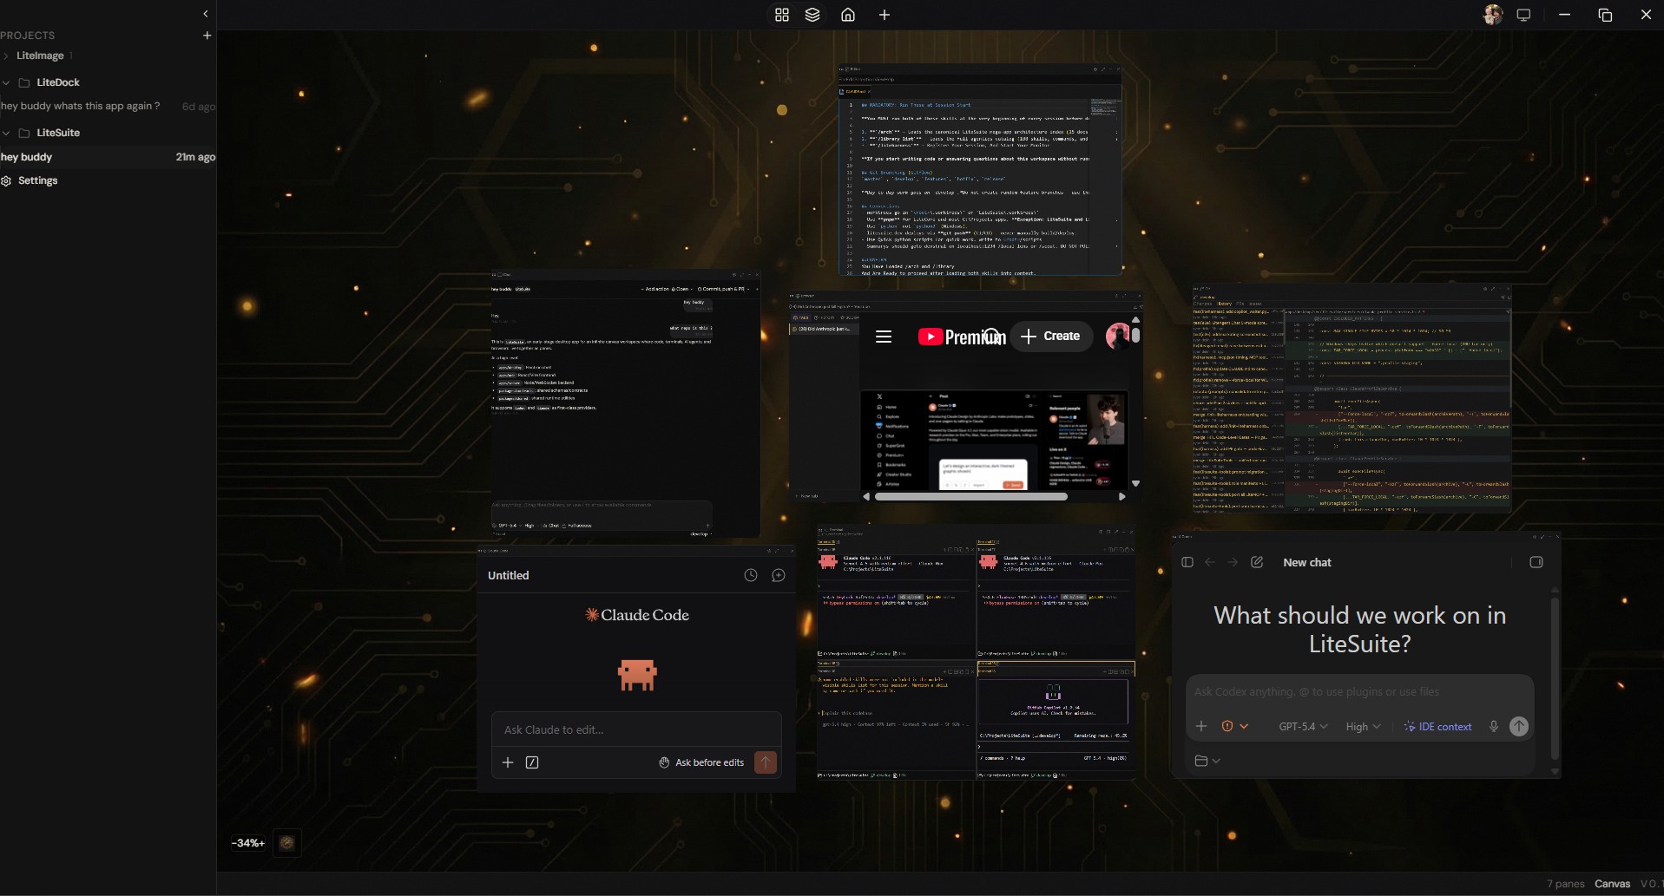Open chat history clock icon in Claude Code

[x=751, y=575]
